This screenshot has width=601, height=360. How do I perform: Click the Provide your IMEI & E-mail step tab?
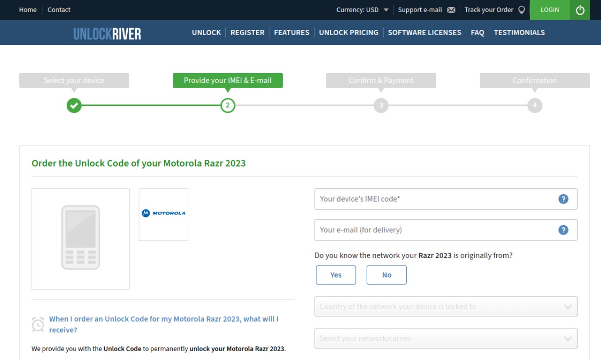pyautogui.click(x=228, y=81)
